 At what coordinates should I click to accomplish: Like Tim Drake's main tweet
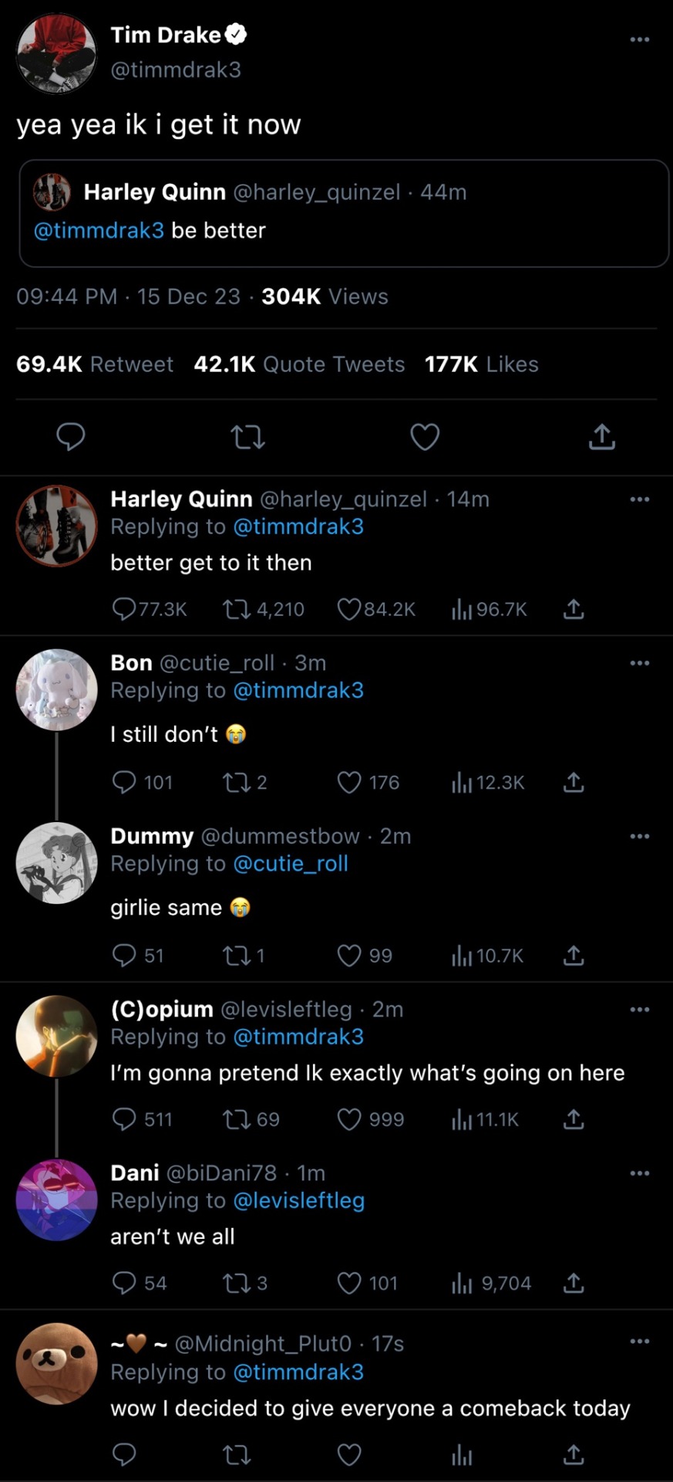[425, 437]
